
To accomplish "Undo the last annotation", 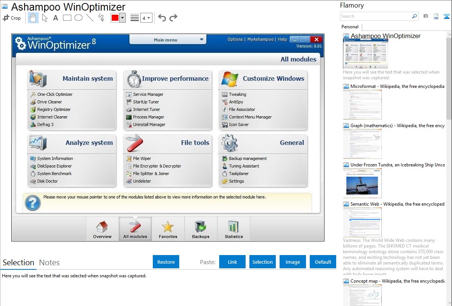I will click(162, 18).
